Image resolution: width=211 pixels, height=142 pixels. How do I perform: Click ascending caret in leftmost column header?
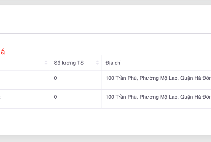click(46, 62)
